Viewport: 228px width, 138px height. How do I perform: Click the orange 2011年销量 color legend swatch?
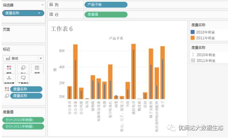point(193,38)
